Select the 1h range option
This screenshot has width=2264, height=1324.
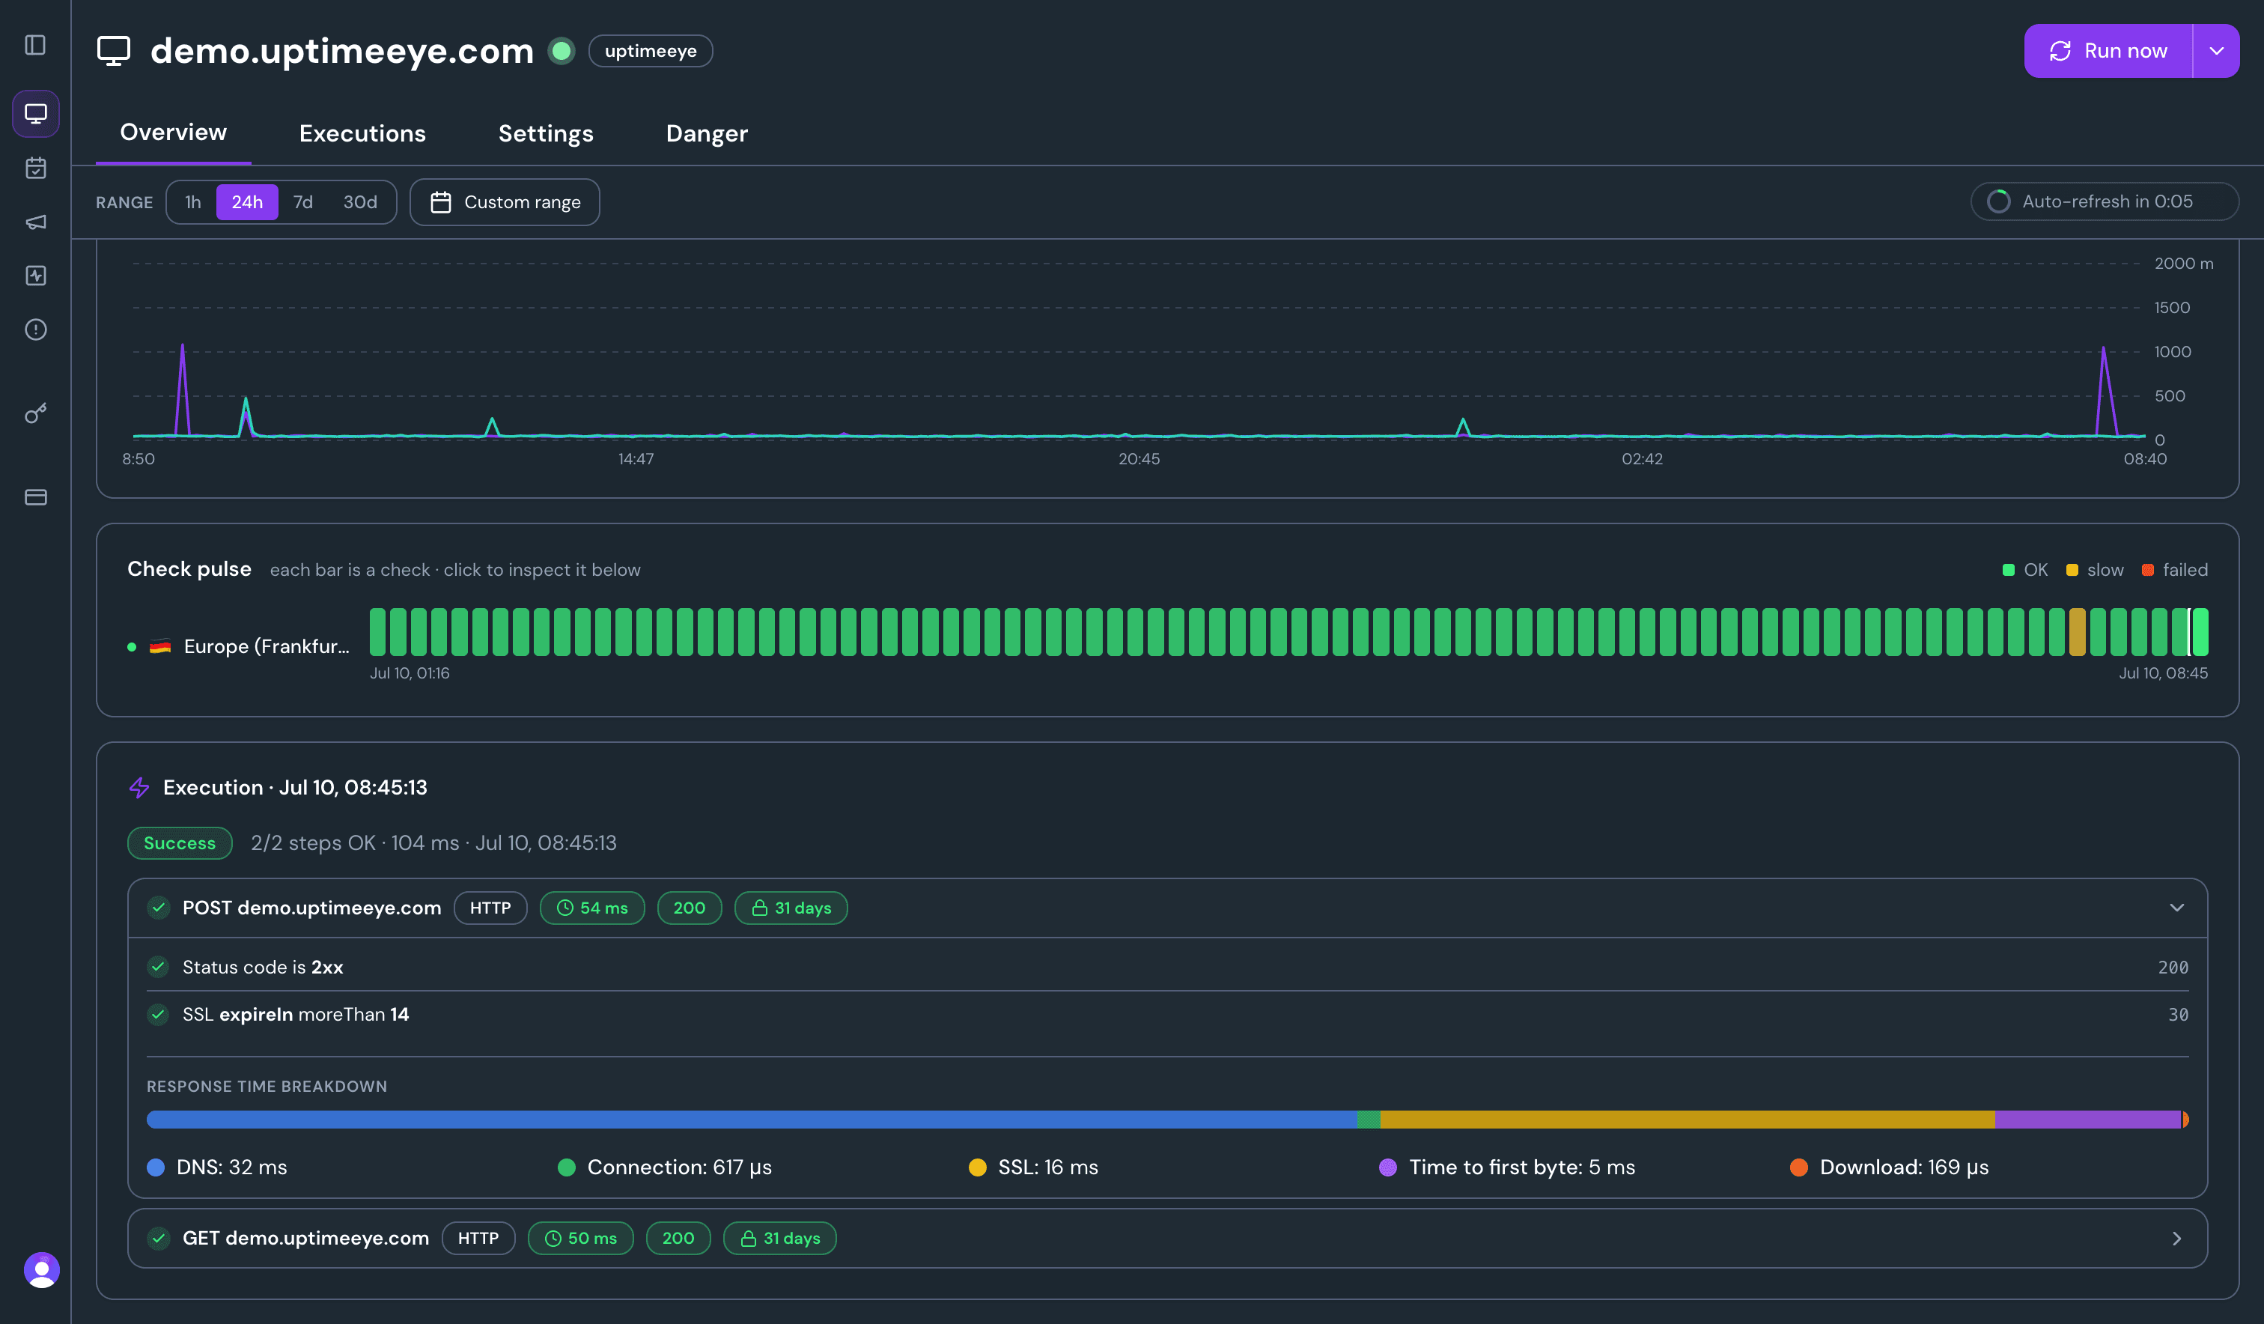point(193,202)
